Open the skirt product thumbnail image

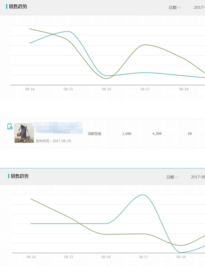pos(24,133)
